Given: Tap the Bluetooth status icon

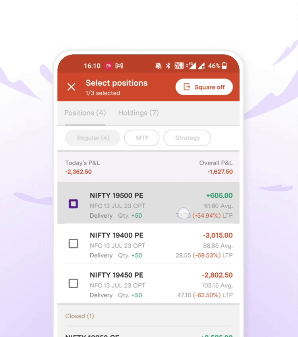Looking at the screenshot, I should (168, 66).
